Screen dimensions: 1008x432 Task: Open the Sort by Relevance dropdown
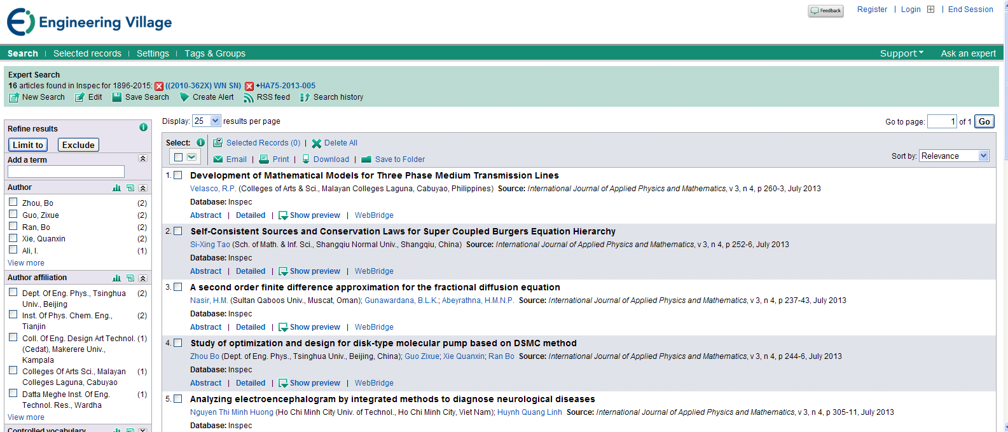click(955, 156)
